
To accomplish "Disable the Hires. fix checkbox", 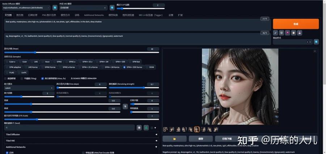I will (x=42, y=79).
